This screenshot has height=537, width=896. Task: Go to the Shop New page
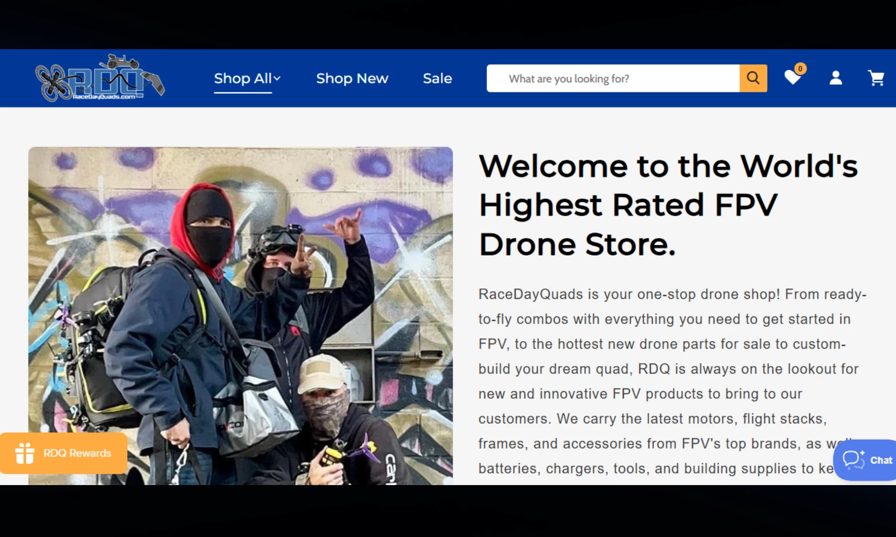tap(352, 78)
